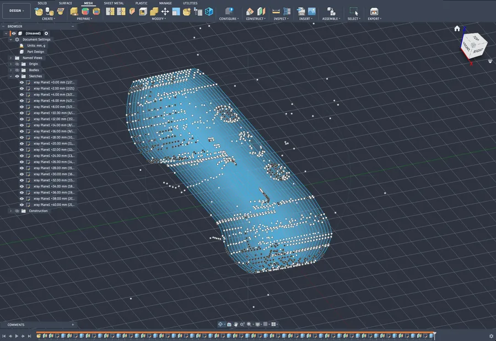This screenshot has width=496, height=341.
Task: Switch to the SHEET METAL tab
Action: (114, 3)
